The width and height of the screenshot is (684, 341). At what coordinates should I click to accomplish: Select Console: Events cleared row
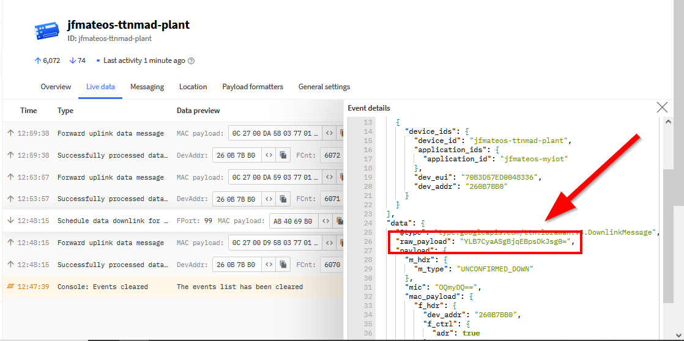point(173,287)
